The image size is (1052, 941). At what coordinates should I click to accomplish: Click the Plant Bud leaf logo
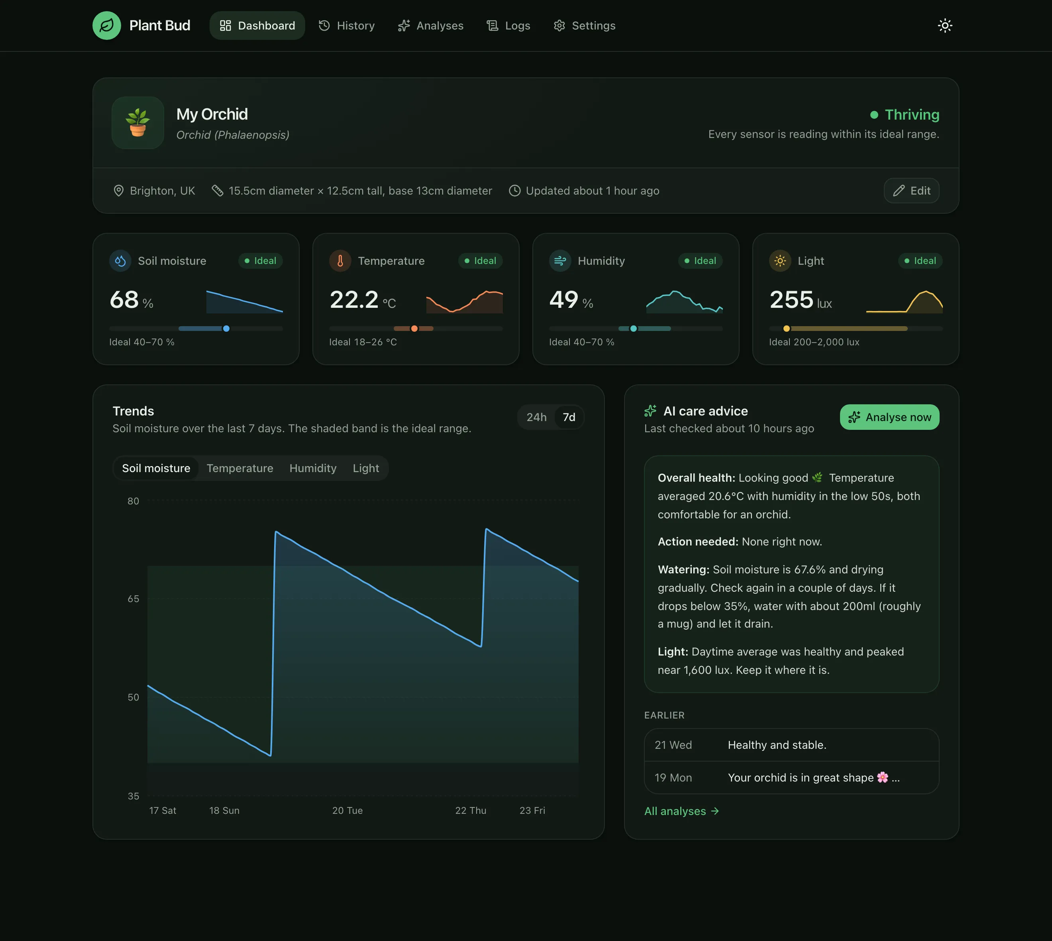pyautogui.click(x=106, y=26)
